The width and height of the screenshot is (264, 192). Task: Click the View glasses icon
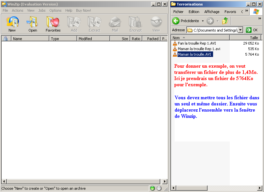point(156,22)
